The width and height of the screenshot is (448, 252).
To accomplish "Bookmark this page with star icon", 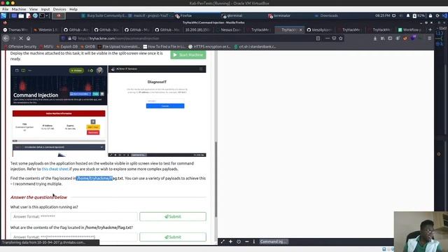I will pyautogui.click(x=341, y=38).
